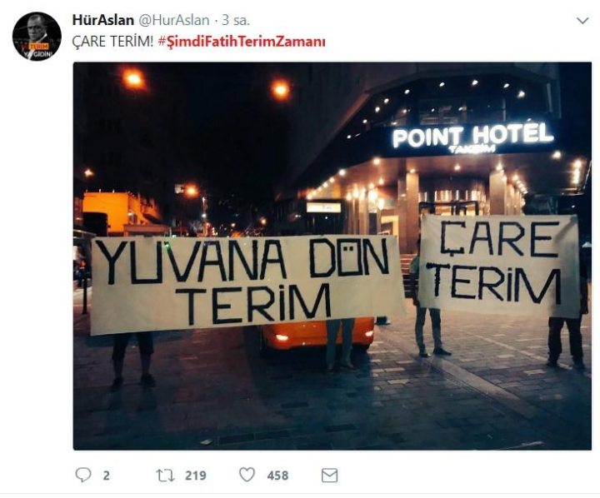This screenshot has width=600, height=498.
Task: Open the tweet via the 3 sa. timestamp
Action: tap(236, 20)
